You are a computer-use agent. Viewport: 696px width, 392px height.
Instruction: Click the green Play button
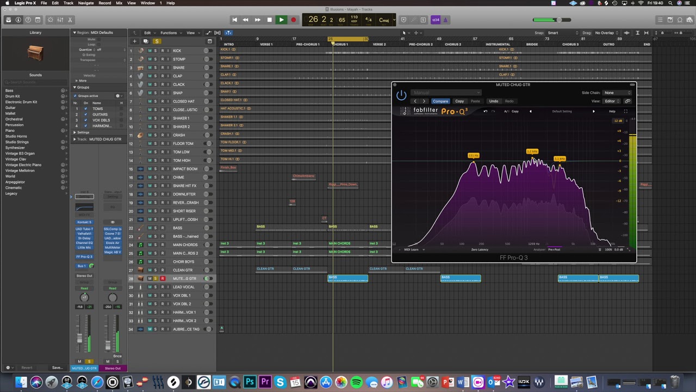281,20
